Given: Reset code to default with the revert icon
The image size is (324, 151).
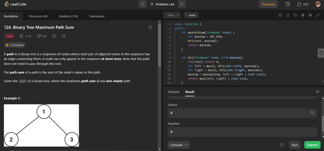Looking at the screenshot, I should coord(295,15).
